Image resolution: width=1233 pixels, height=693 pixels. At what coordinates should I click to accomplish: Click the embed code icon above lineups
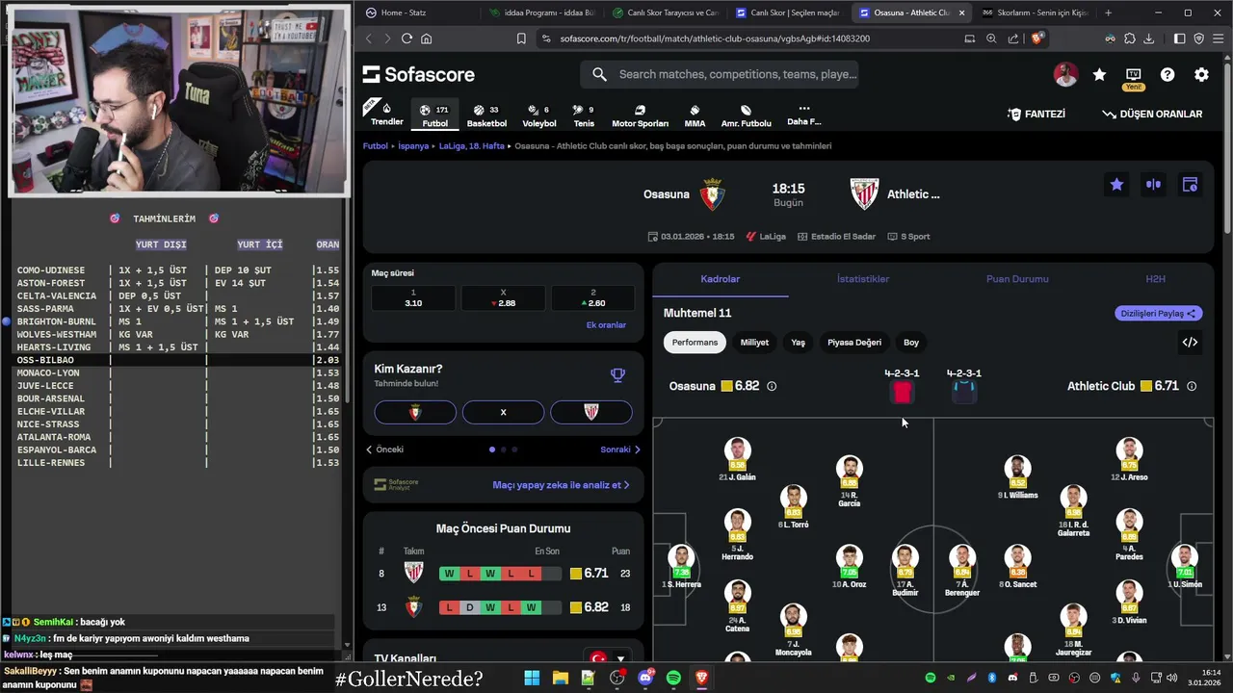point(1190,342)
